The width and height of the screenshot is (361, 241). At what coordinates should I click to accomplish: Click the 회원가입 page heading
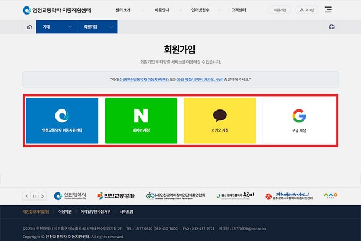click(180, 49)
